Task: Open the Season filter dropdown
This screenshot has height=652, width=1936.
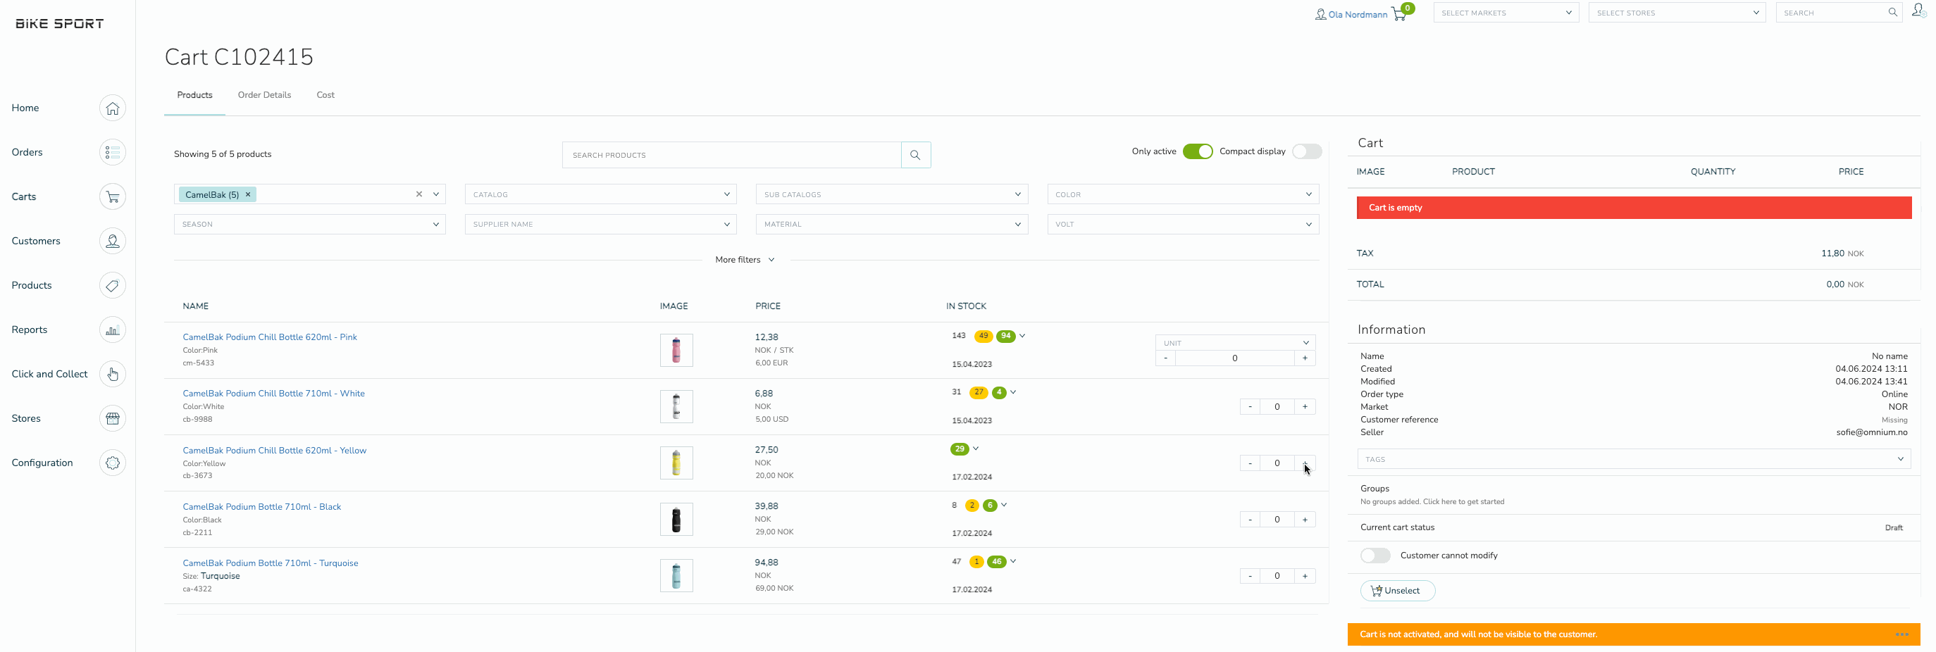Action: point(310,225)
